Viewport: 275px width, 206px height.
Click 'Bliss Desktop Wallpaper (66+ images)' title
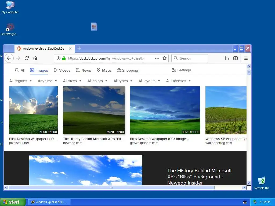(159, 139)
